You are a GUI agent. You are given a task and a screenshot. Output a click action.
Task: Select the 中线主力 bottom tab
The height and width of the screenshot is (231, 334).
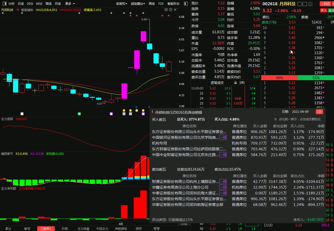(x=102, y=228)
